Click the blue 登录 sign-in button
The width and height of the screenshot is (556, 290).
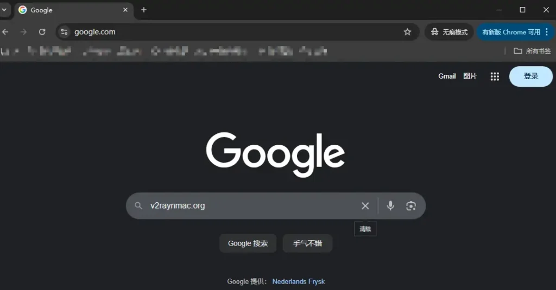[x=530, y=76]
